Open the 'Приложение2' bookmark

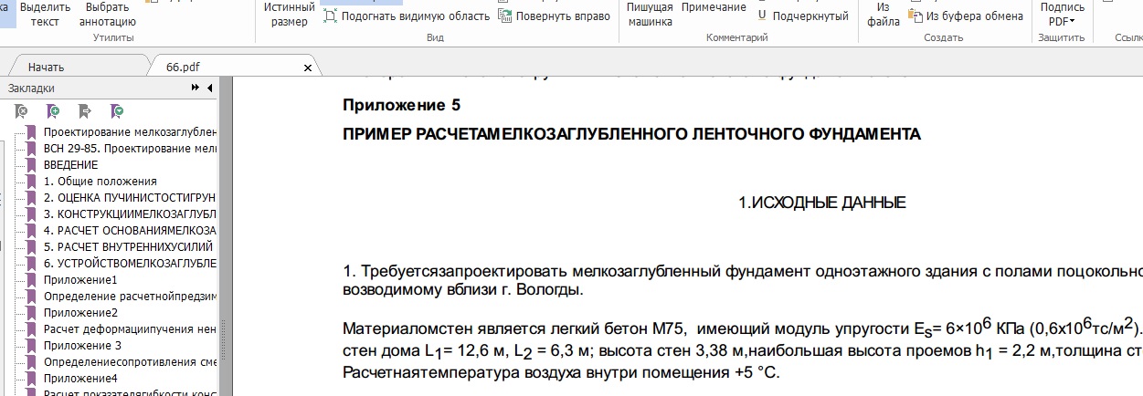[x=80, y=313]
